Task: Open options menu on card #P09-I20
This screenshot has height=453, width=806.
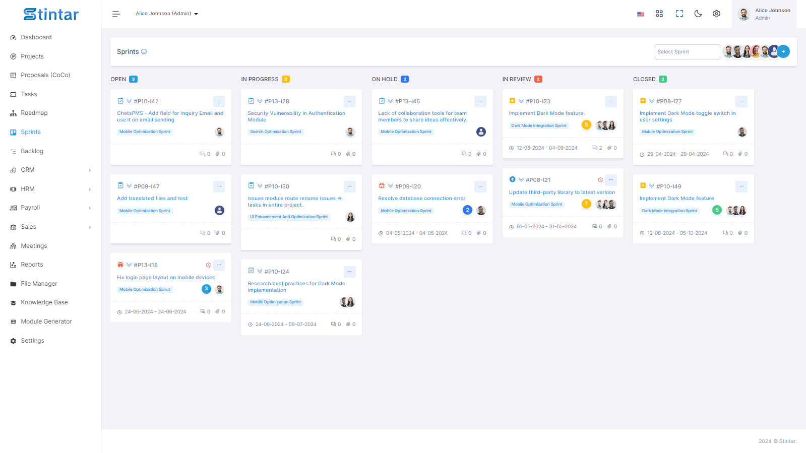Action: [x=480, y=186]
